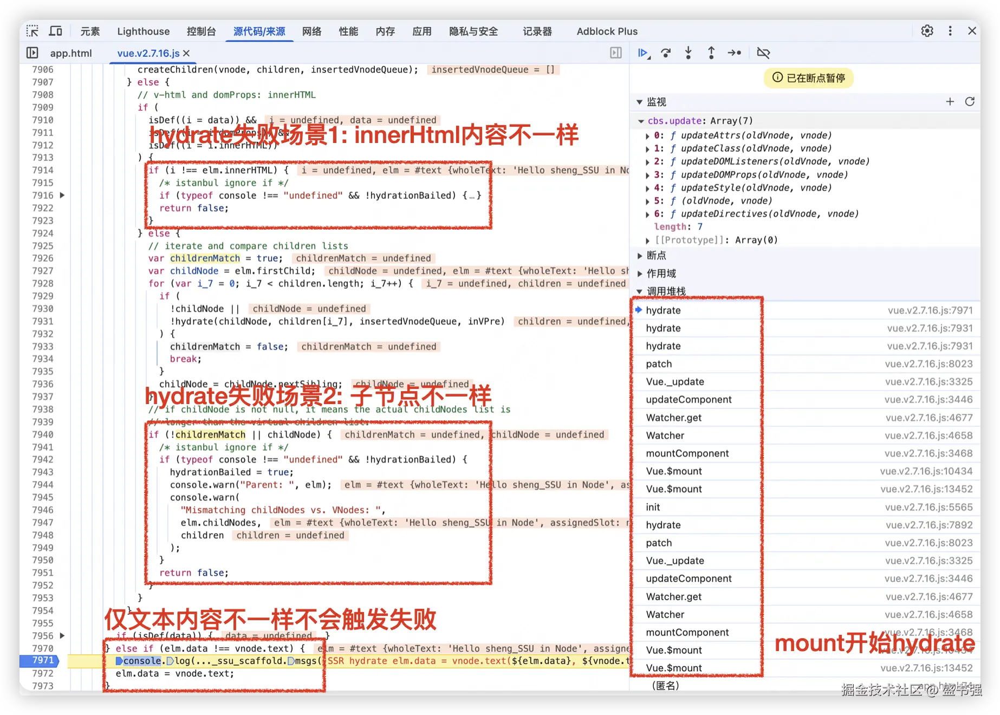Image resolution: width=1000 pixels, height=715 pixels.
Task: Expand watch item 0 updateAttrs
Action: [647, 135]
